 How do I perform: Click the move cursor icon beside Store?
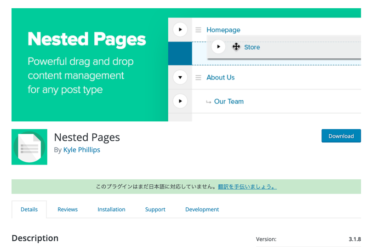point(236,46)
